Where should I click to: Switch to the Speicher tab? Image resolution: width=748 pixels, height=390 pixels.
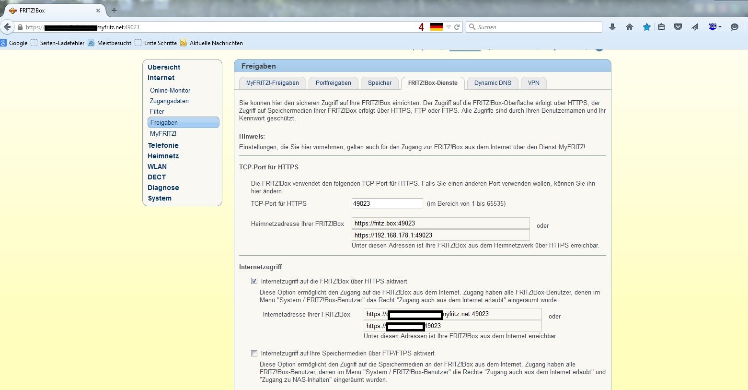coord(380,83)
